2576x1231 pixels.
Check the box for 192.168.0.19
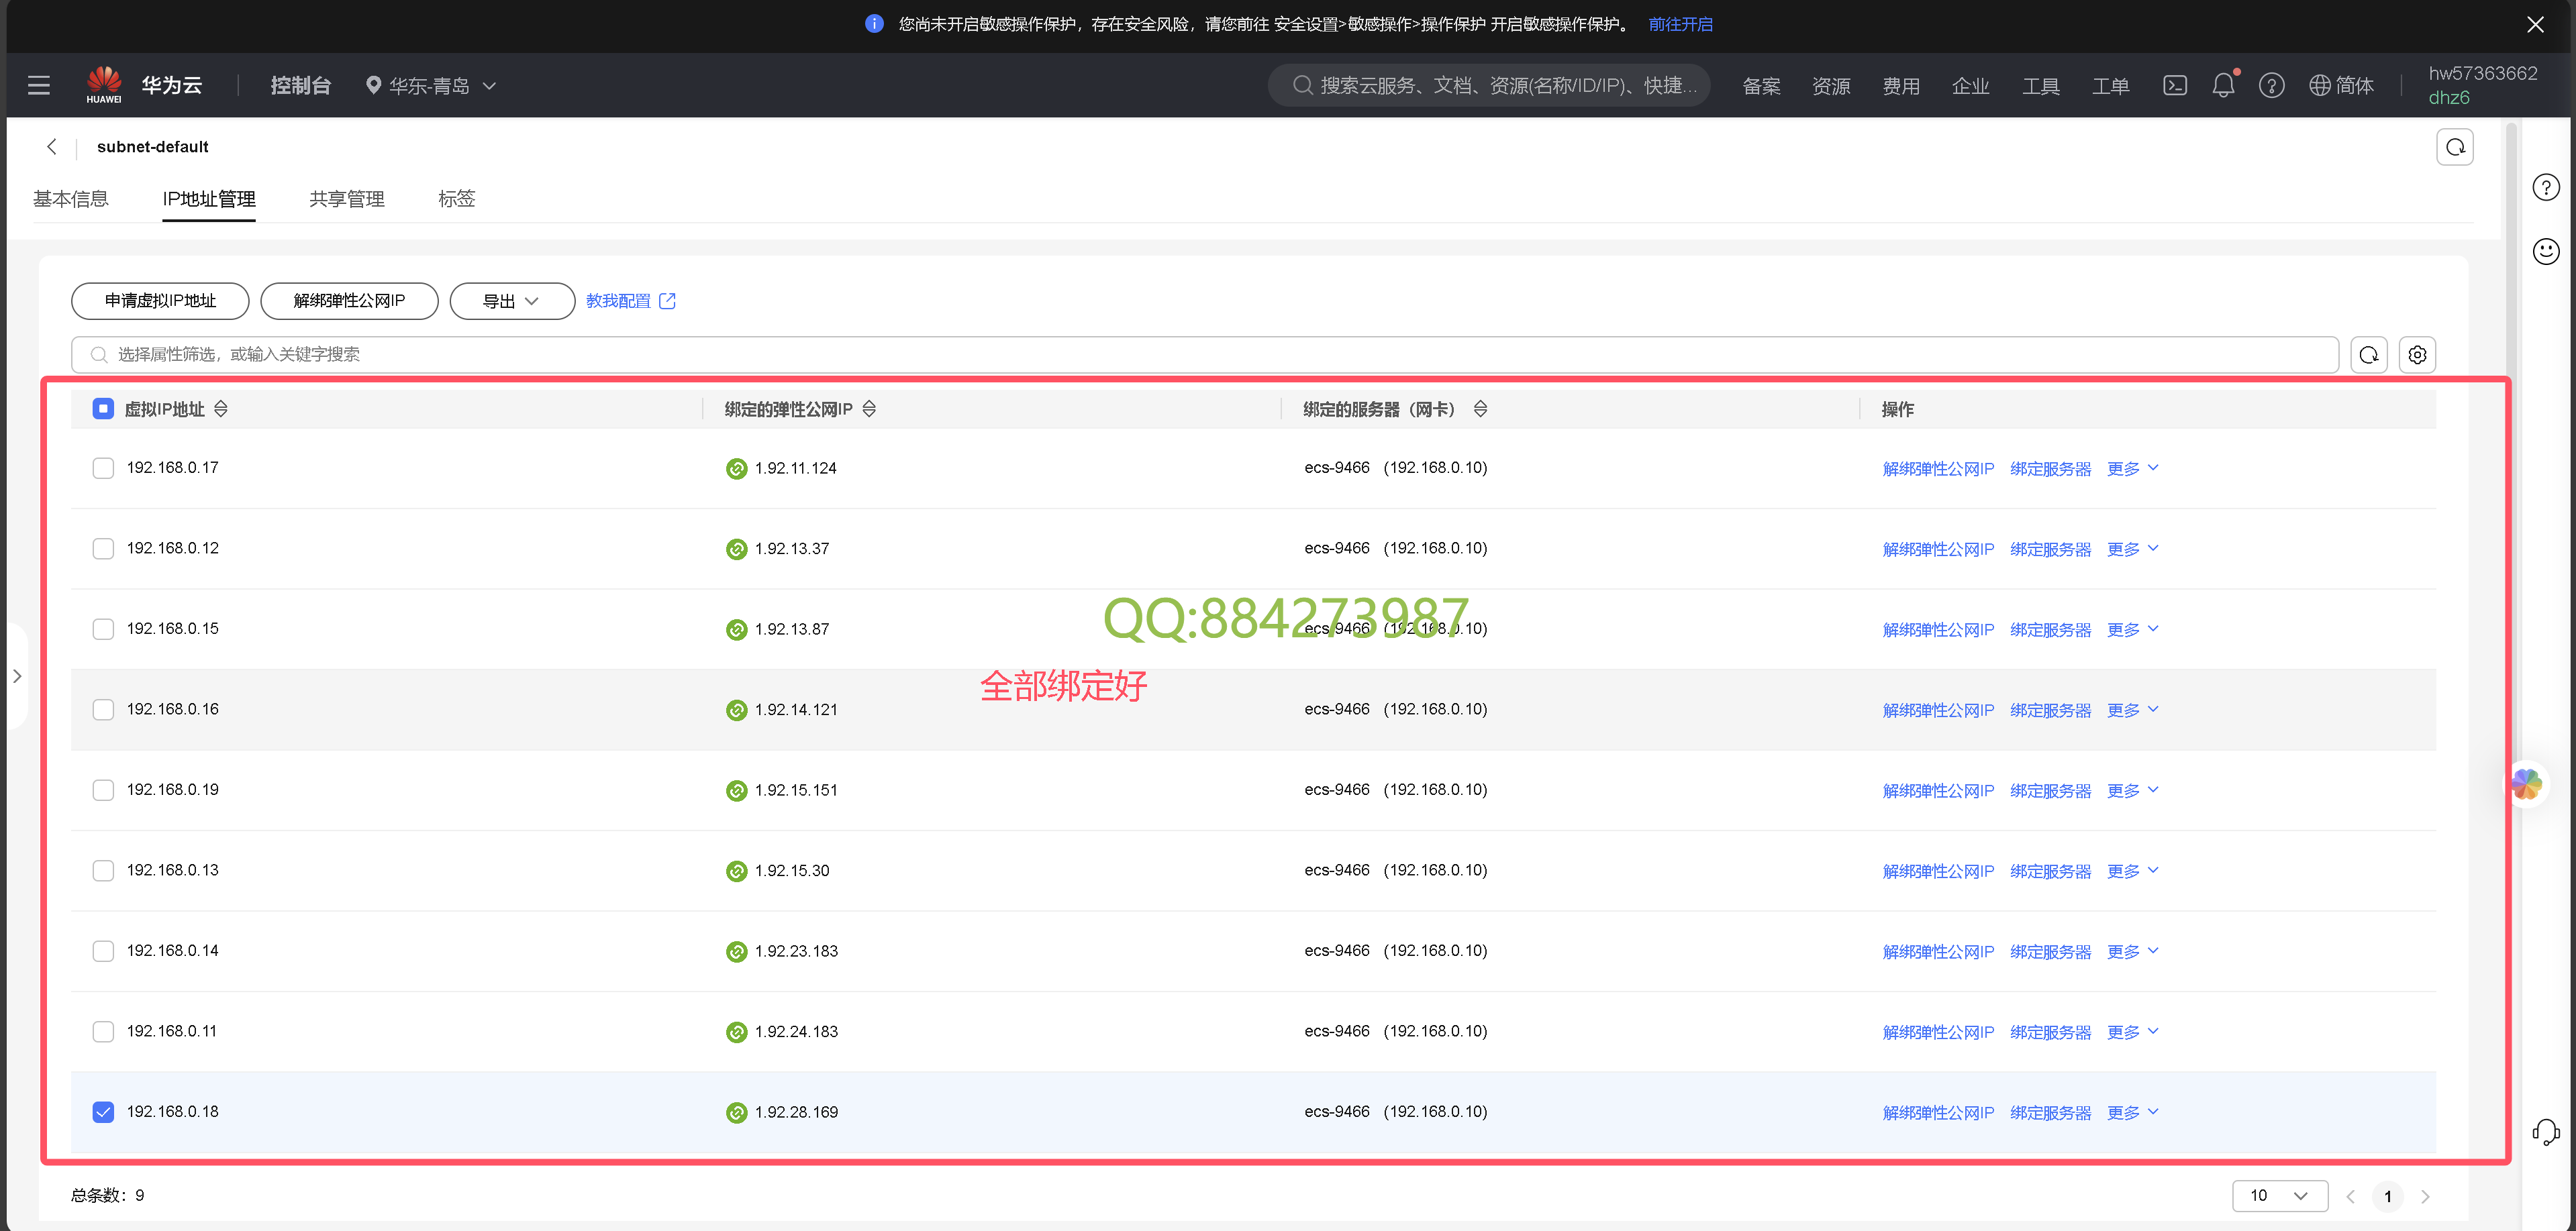pyautogui.click(x=103, y=790)
